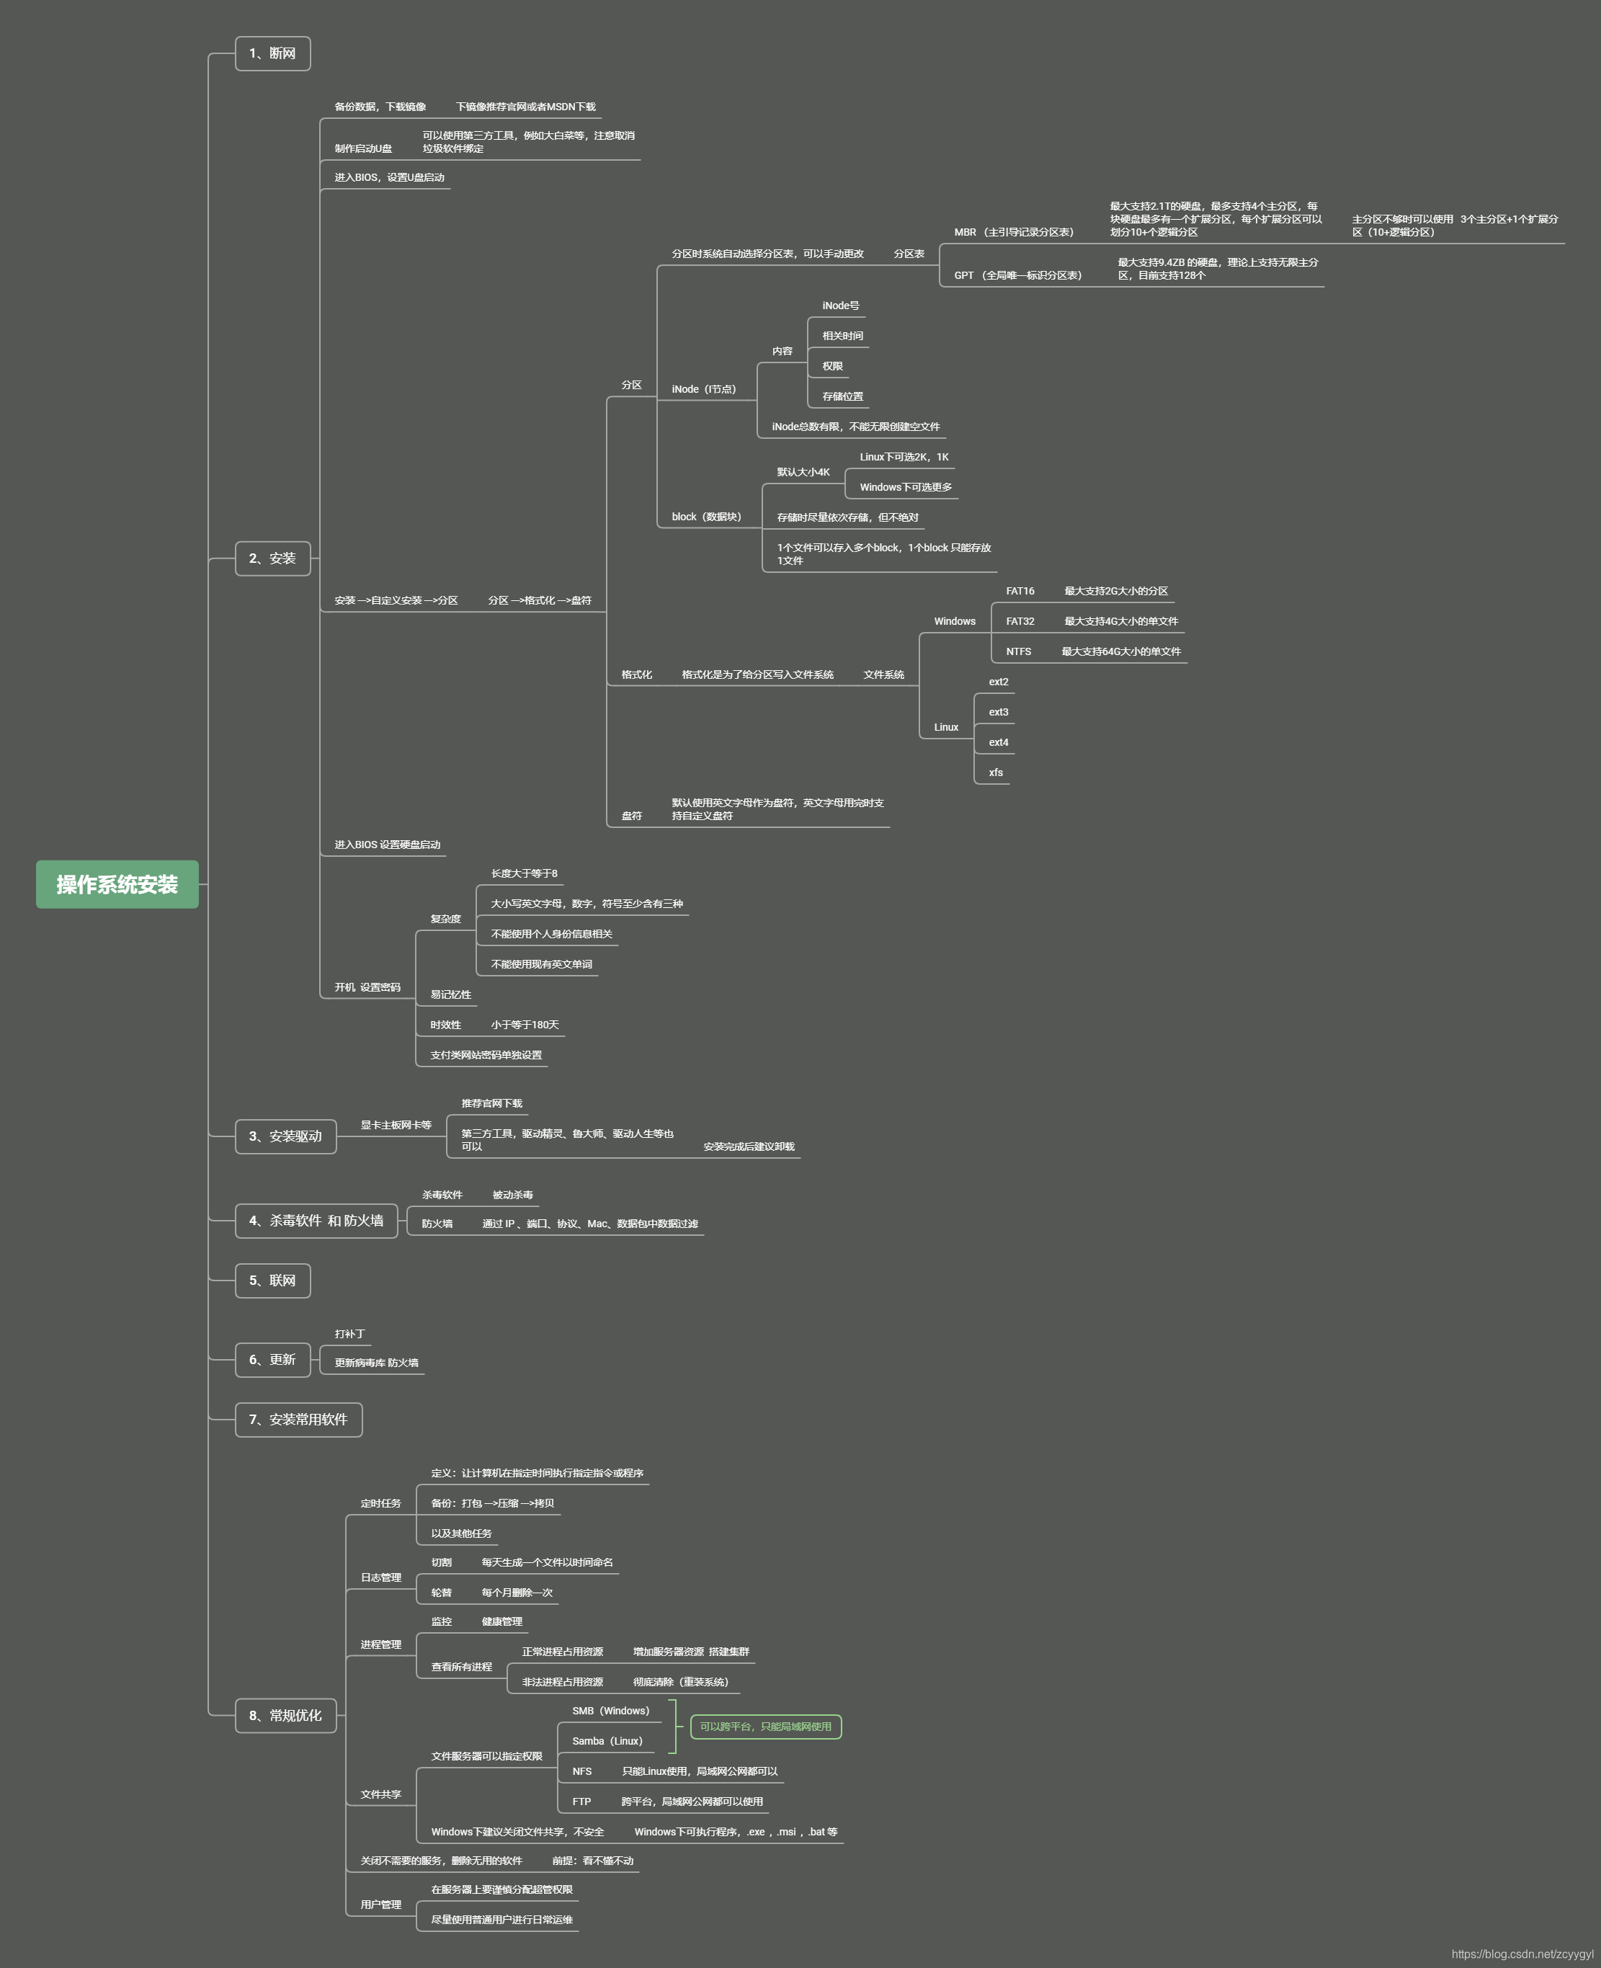The height and width of the screenshot is (1968, 1601).
Task: Select the iNode（I节点） branch
Action: pyautogui.click(x=704, y=389)
